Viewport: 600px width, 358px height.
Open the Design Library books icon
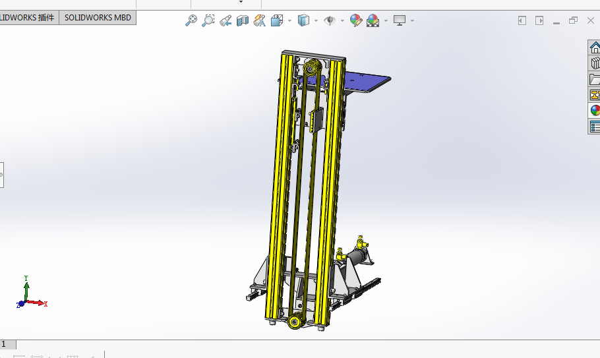point(594,63)
